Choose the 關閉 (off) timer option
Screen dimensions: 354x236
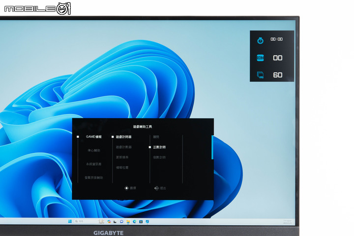(x=156, y=137)
